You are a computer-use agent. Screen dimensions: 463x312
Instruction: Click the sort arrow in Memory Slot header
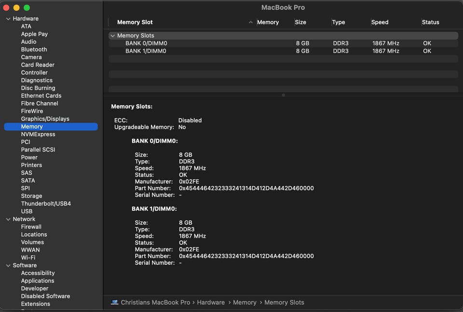pyautogui.click(x=250, y=22)
